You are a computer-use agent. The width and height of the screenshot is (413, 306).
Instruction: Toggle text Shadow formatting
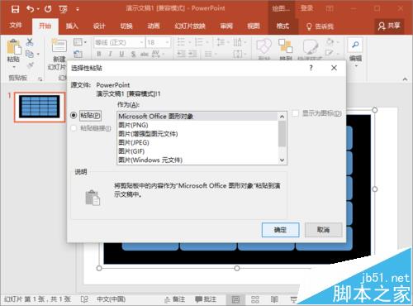[x=133, y=54]
